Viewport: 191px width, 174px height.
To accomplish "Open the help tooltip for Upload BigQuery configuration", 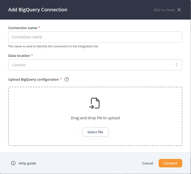I will pyautogui.click(x=67, y=79).
